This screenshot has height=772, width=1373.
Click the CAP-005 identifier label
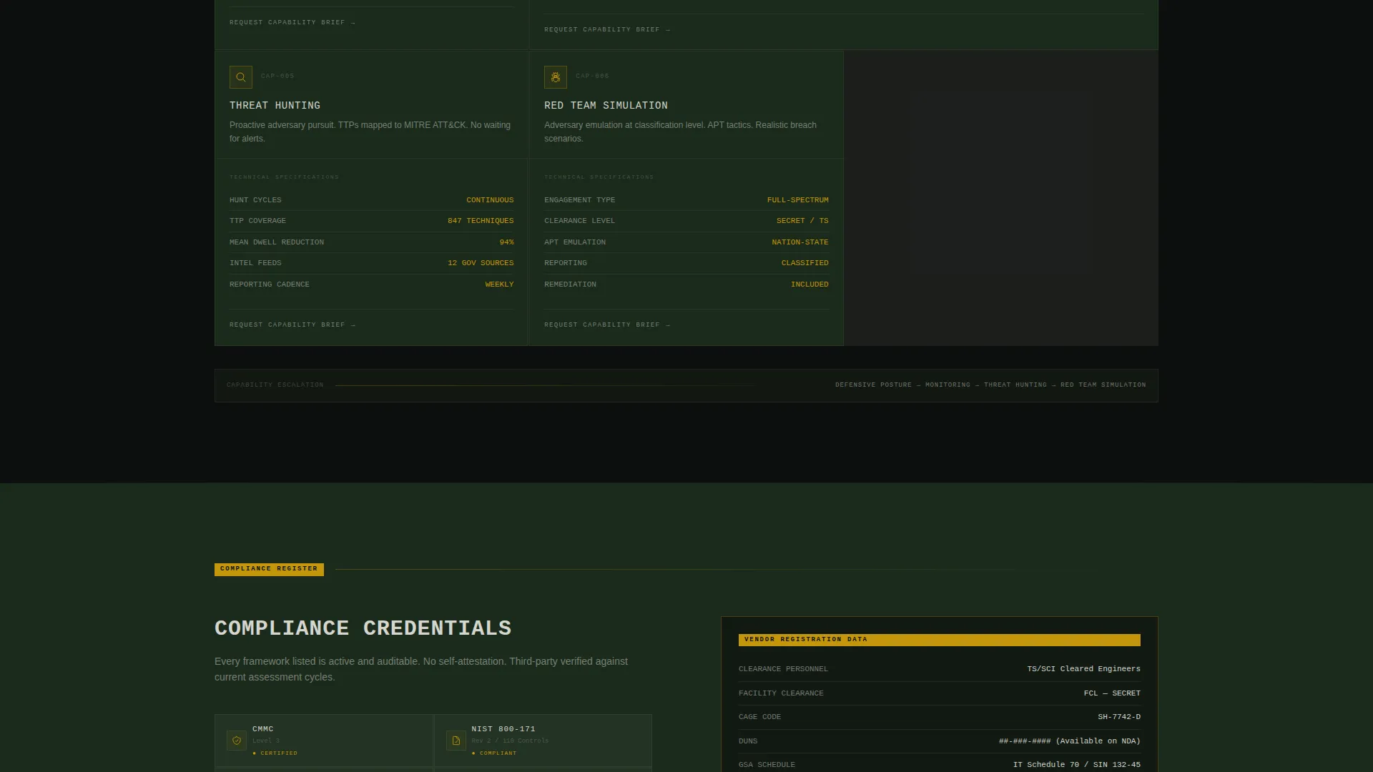(x=277, y=76)
